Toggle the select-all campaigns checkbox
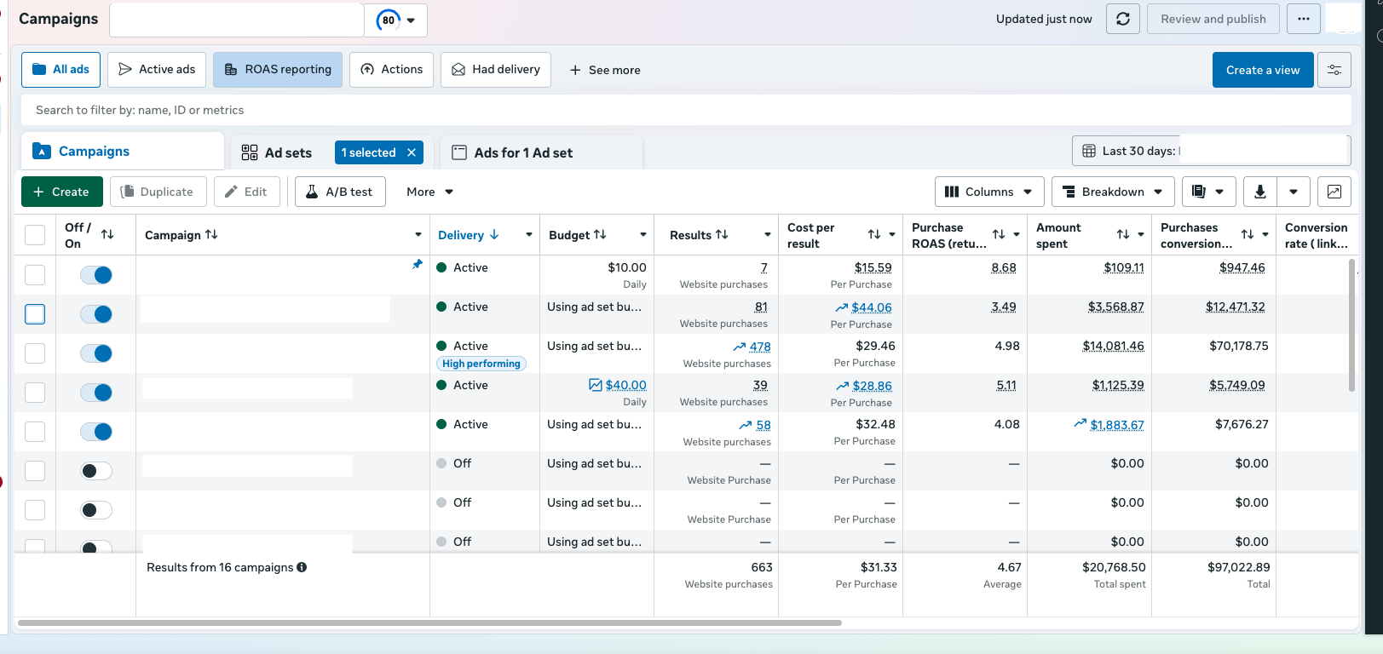Screen dimensions: 1383x654 35,235
